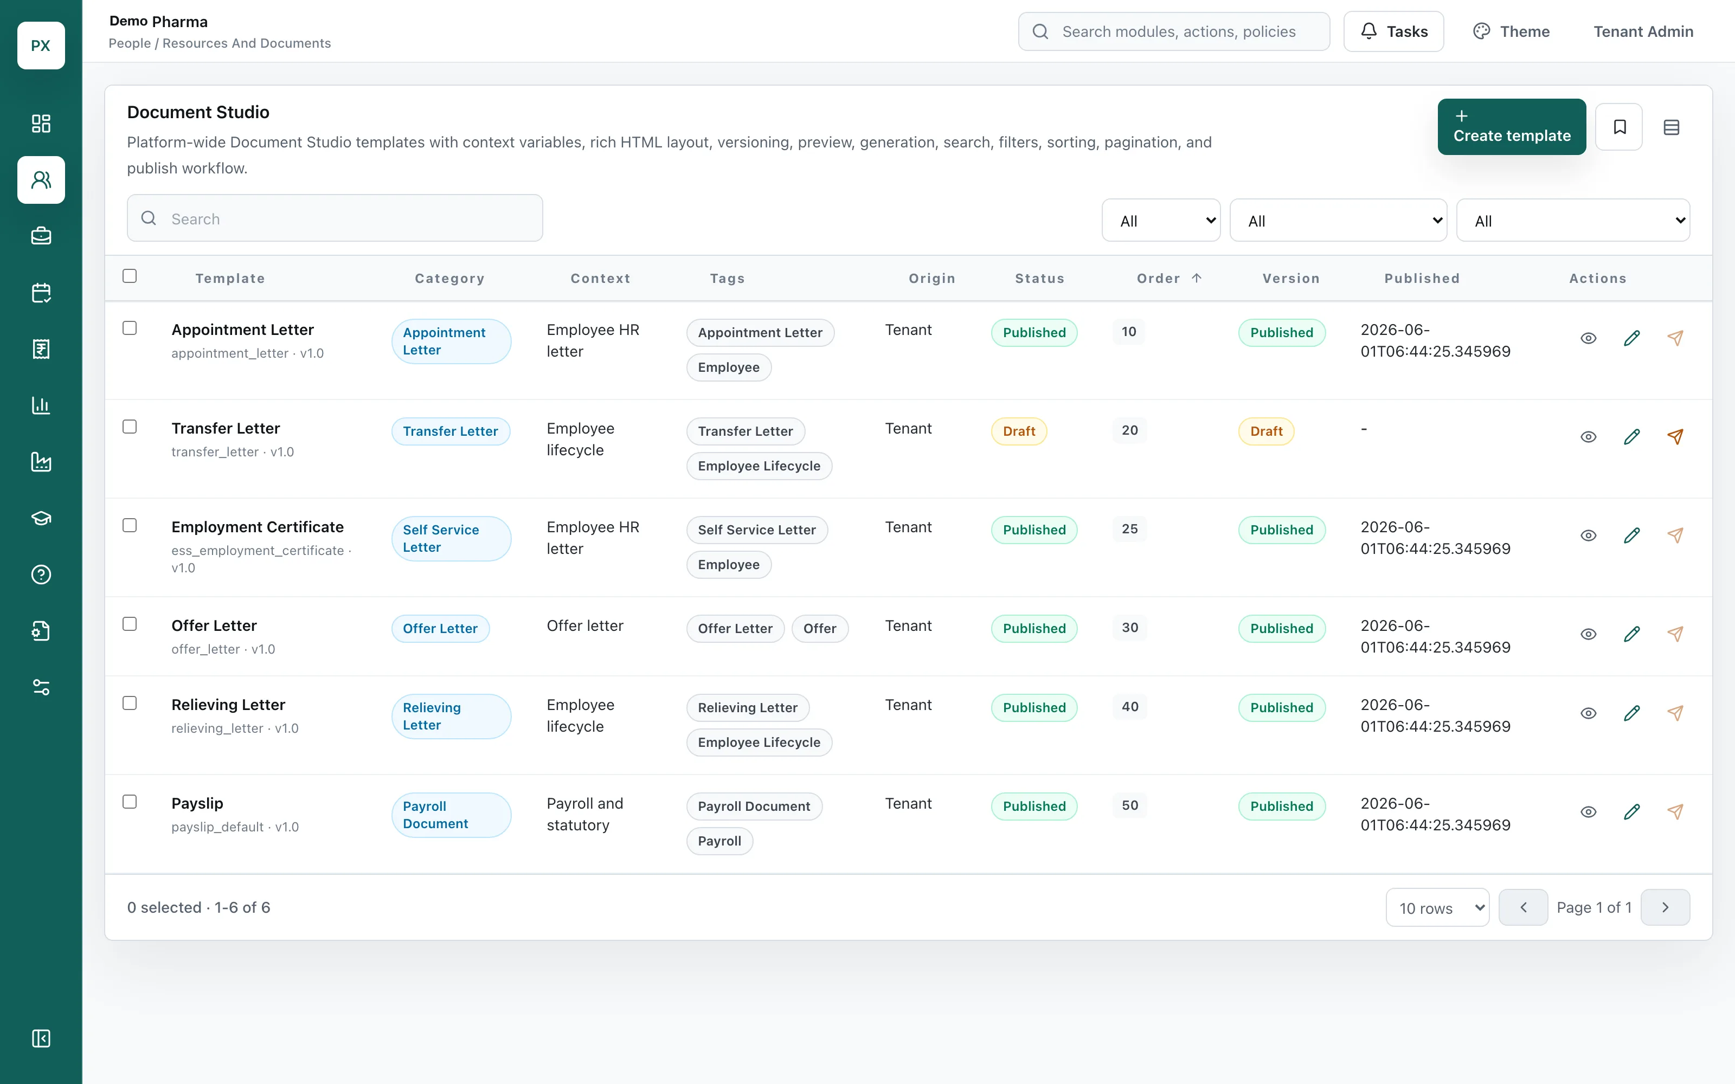Edit the Payslip template
Screen dimensions: 1735x1084
(x=1632, y=811)
